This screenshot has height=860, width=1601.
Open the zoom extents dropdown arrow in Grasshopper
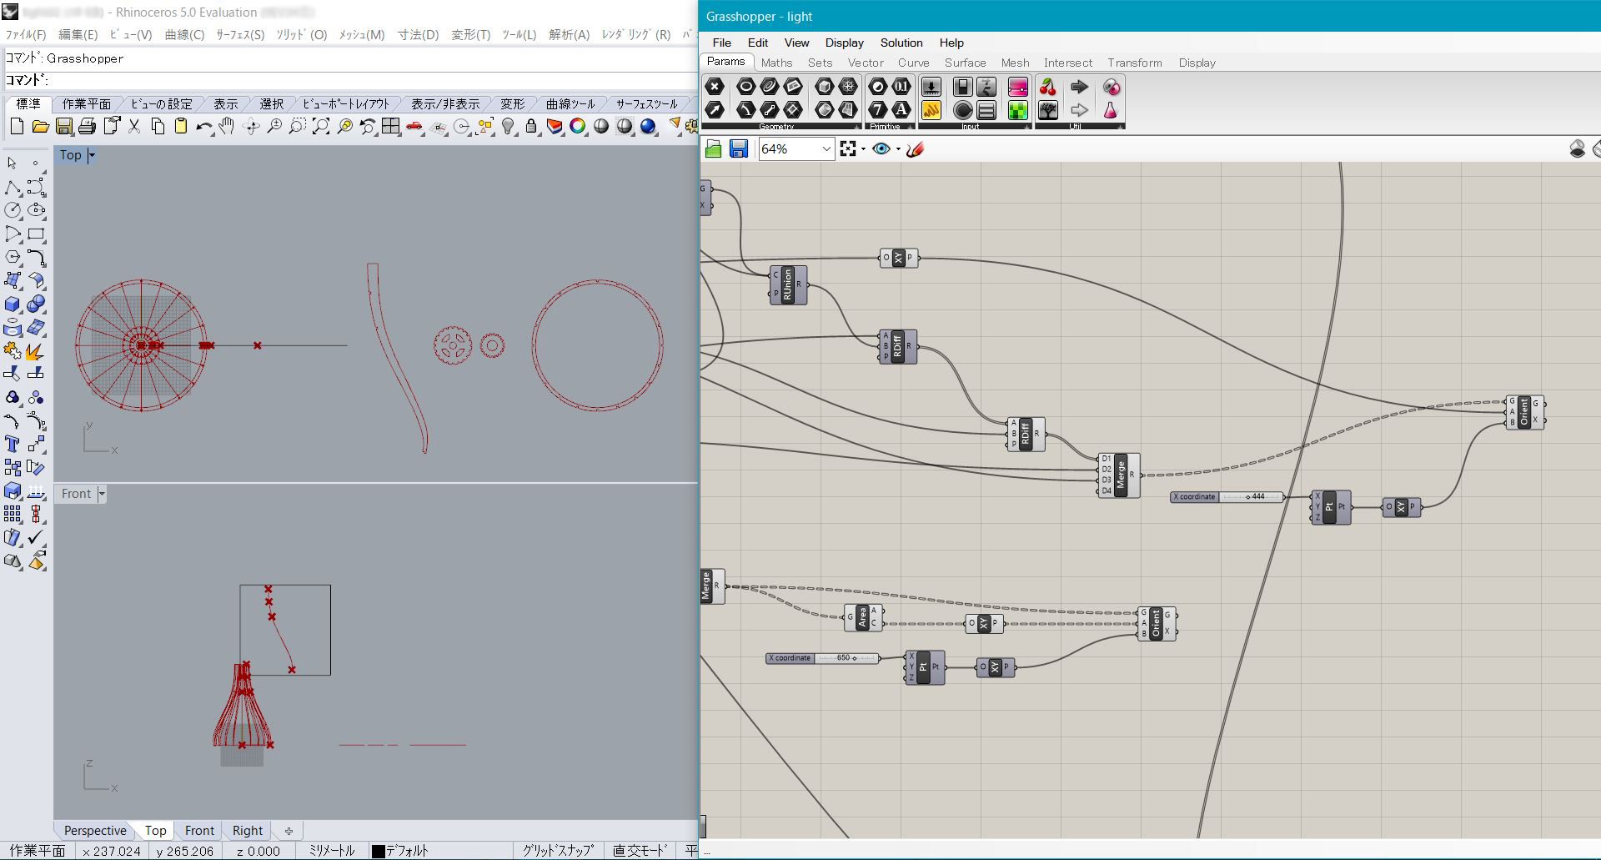click(863, 149)
